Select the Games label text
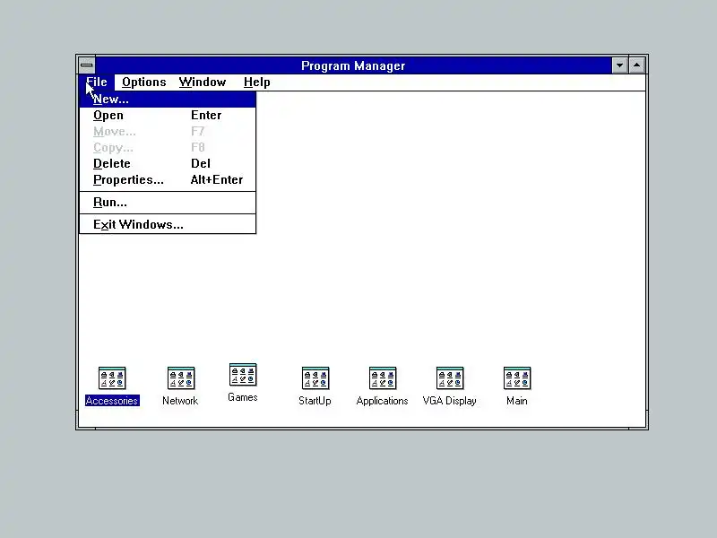717x538 pixels. tap(242, 397)
